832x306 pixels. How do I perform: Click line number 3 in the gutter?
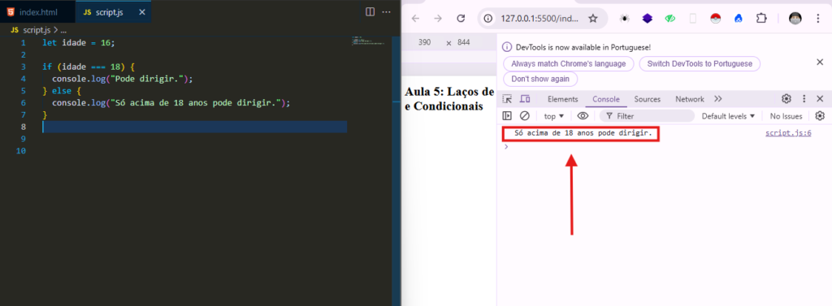pos(24,67)
